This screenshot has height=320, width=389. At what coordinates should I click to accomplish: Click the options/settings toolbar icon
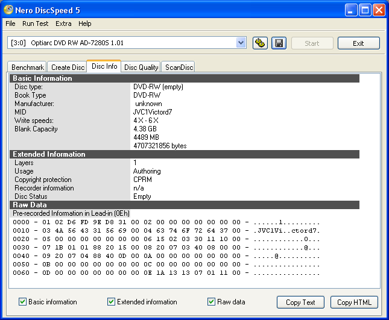pos(260,43)
